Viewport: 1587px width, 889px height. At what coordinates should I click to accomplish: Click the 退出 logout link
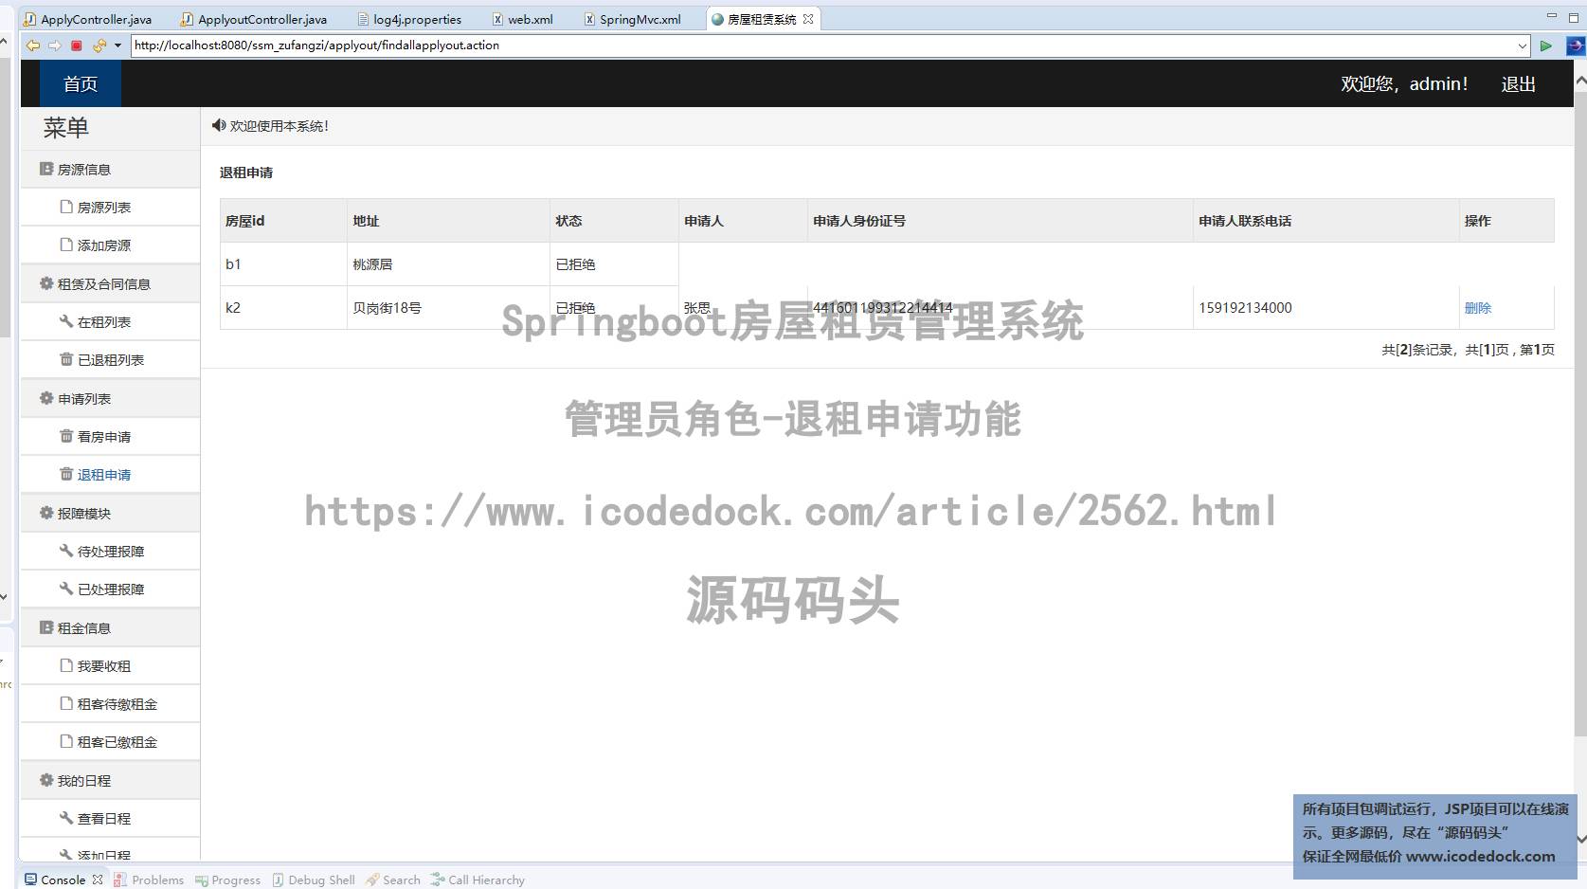pos(1518,84)
